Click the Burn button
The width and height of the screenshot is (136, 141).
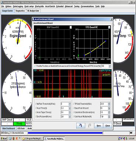click(x=99, y=126)
